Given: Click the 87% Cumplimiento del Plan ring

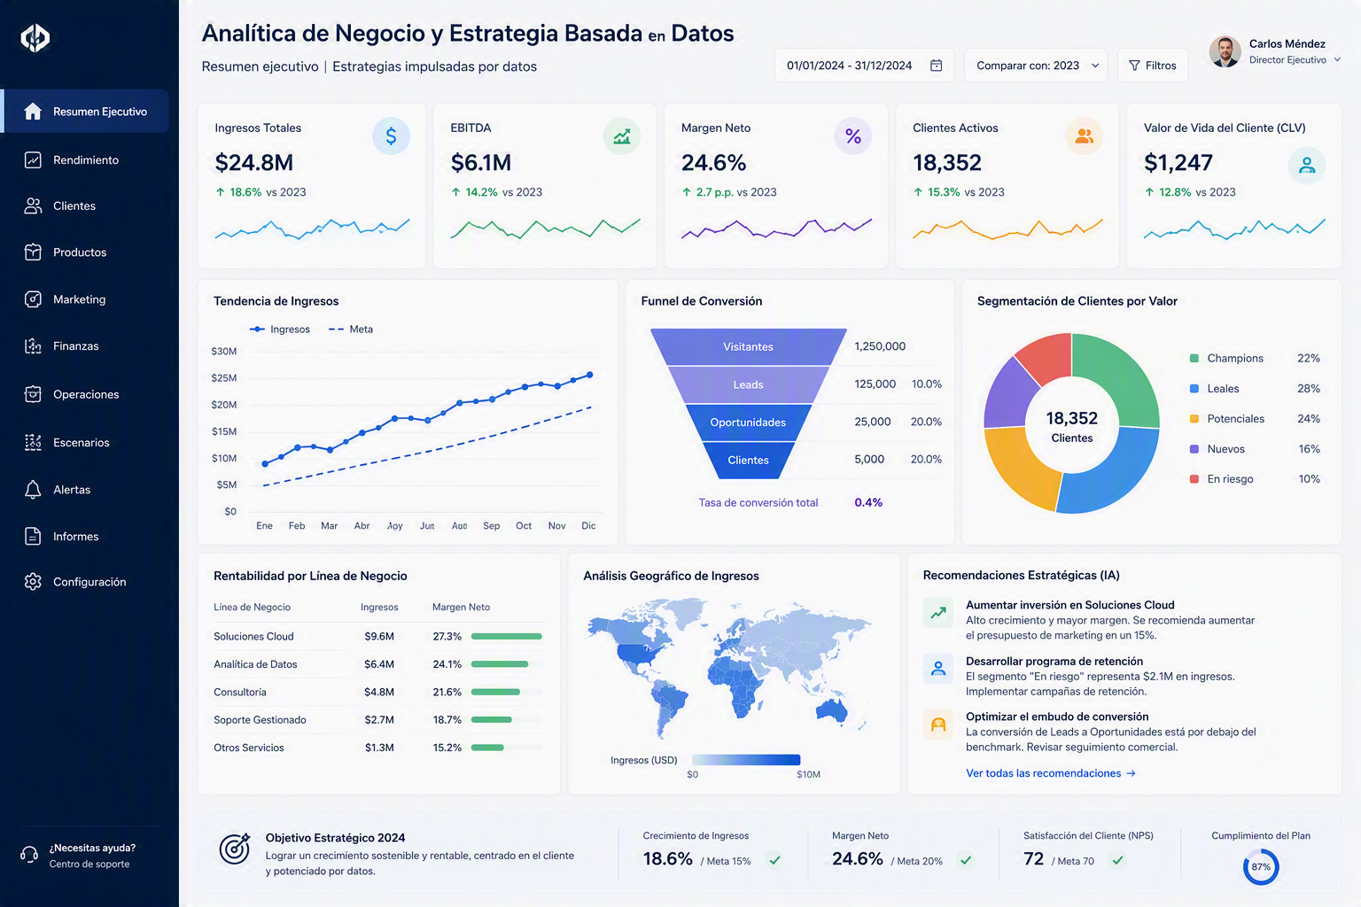Looking at the screenshot, I should pyautogui.click(x=1261, y=867).
